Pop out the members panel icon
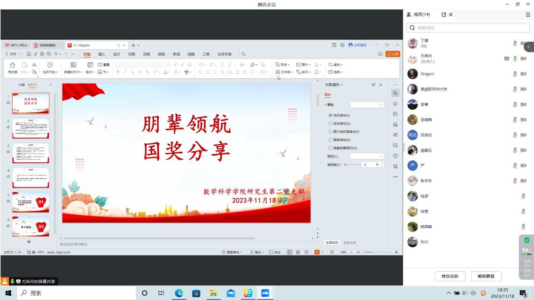 point(444,15)
